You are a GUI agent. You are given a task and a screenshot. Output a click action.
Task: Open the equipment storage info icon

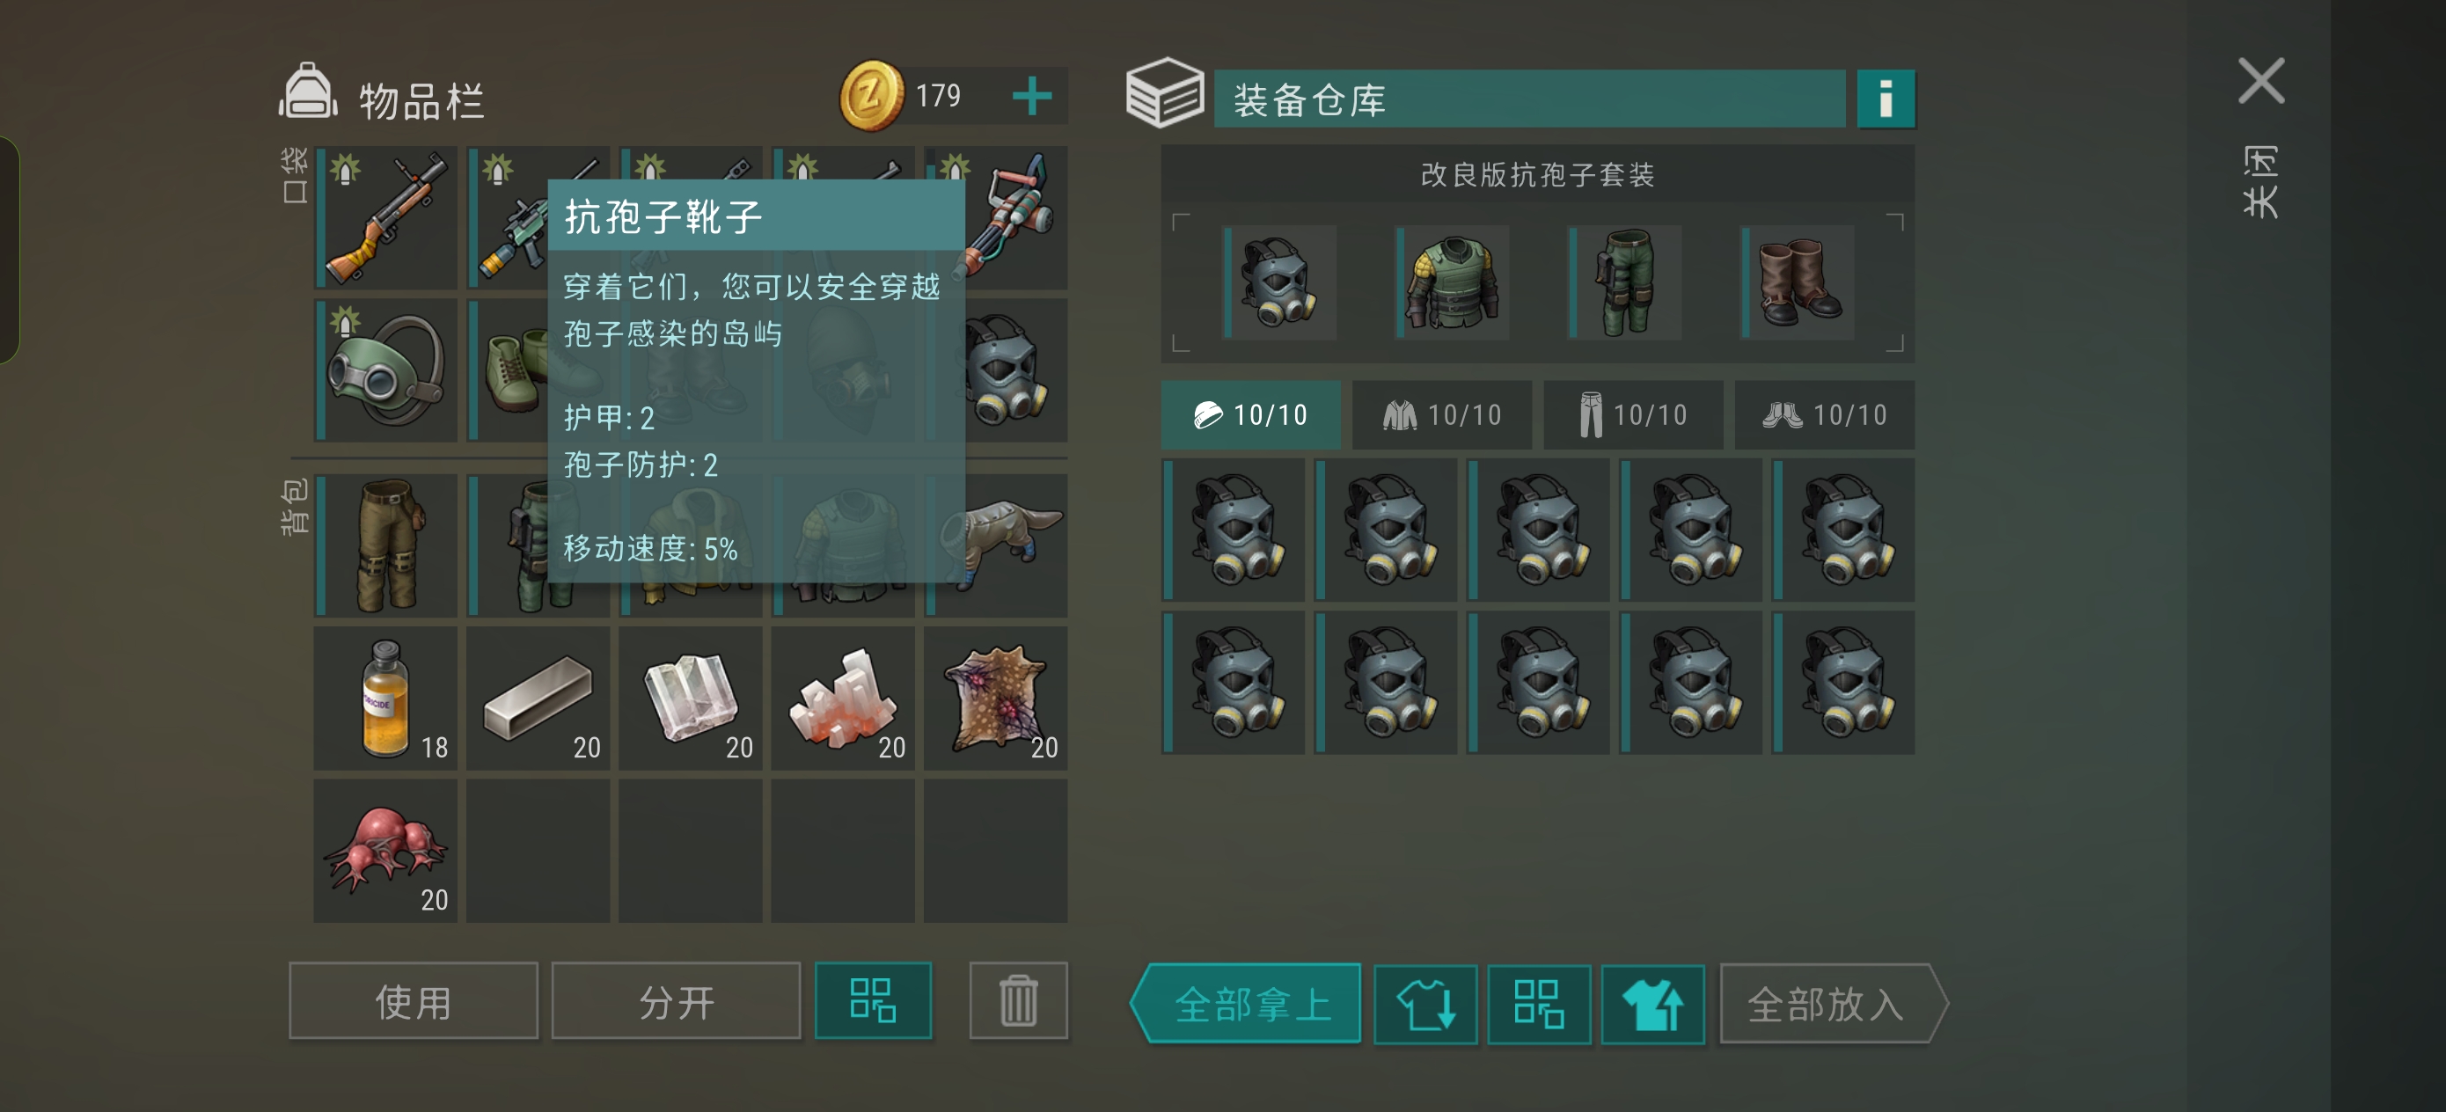[x=1886, y=98]
